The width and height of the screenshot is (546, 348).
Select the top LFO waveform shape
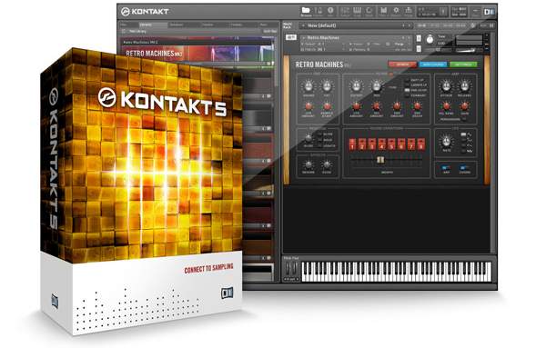coord(467,134)
